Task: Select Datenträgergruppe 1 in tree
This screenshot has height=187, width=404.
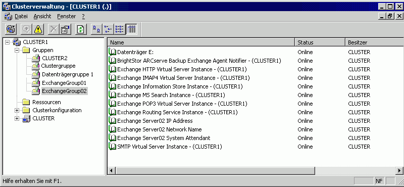Action: pyautogui.click(x=68, y=74)
